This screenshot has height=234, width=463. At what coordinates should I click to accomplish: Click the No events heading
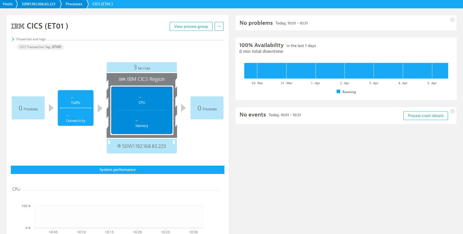(253, 114)
